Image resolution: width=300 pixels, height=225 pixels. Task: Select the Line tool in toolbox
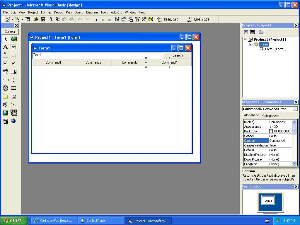[x=13, y=105]
